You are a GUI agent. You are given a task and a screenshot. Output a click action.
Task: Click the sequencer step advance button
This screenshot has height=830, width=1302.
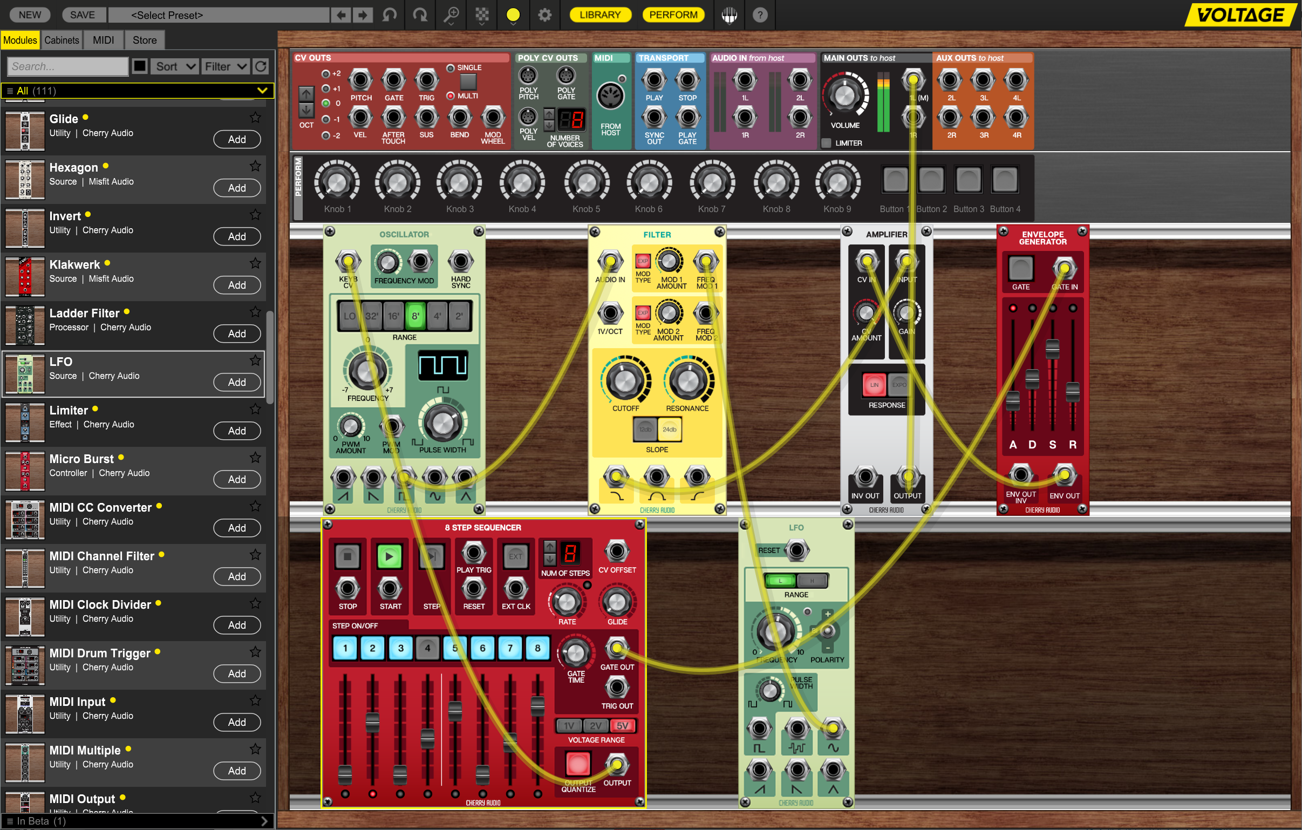(x=432, y=556)
